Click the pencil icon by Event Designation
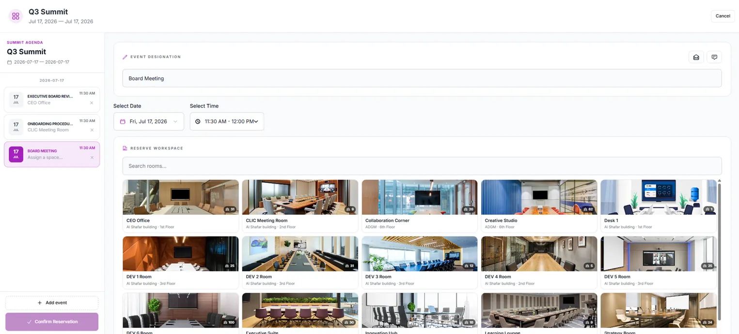739x334 pixels. click(x=125, y=57)
